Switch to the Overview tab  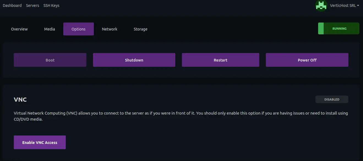[x=19, y=29]
